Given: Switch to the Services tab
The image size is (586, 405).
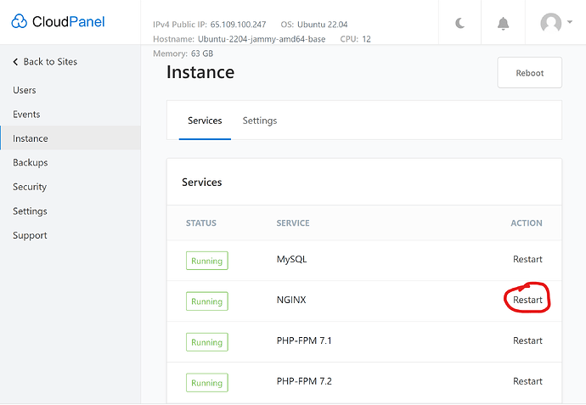Looking at the screenshot, I should pos(205,121).
